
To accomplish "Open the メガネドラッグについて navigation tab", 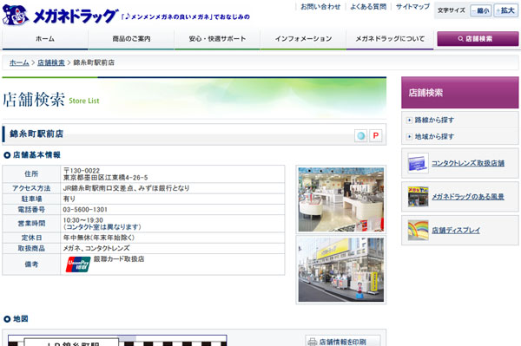I will coord(390,39).
